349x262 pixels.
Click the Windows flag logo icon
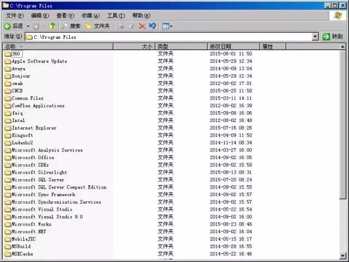338,16
